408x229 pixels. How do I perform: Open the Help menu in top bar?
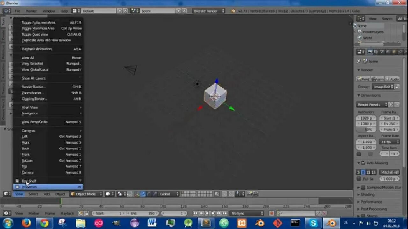[x=64, y=11]
